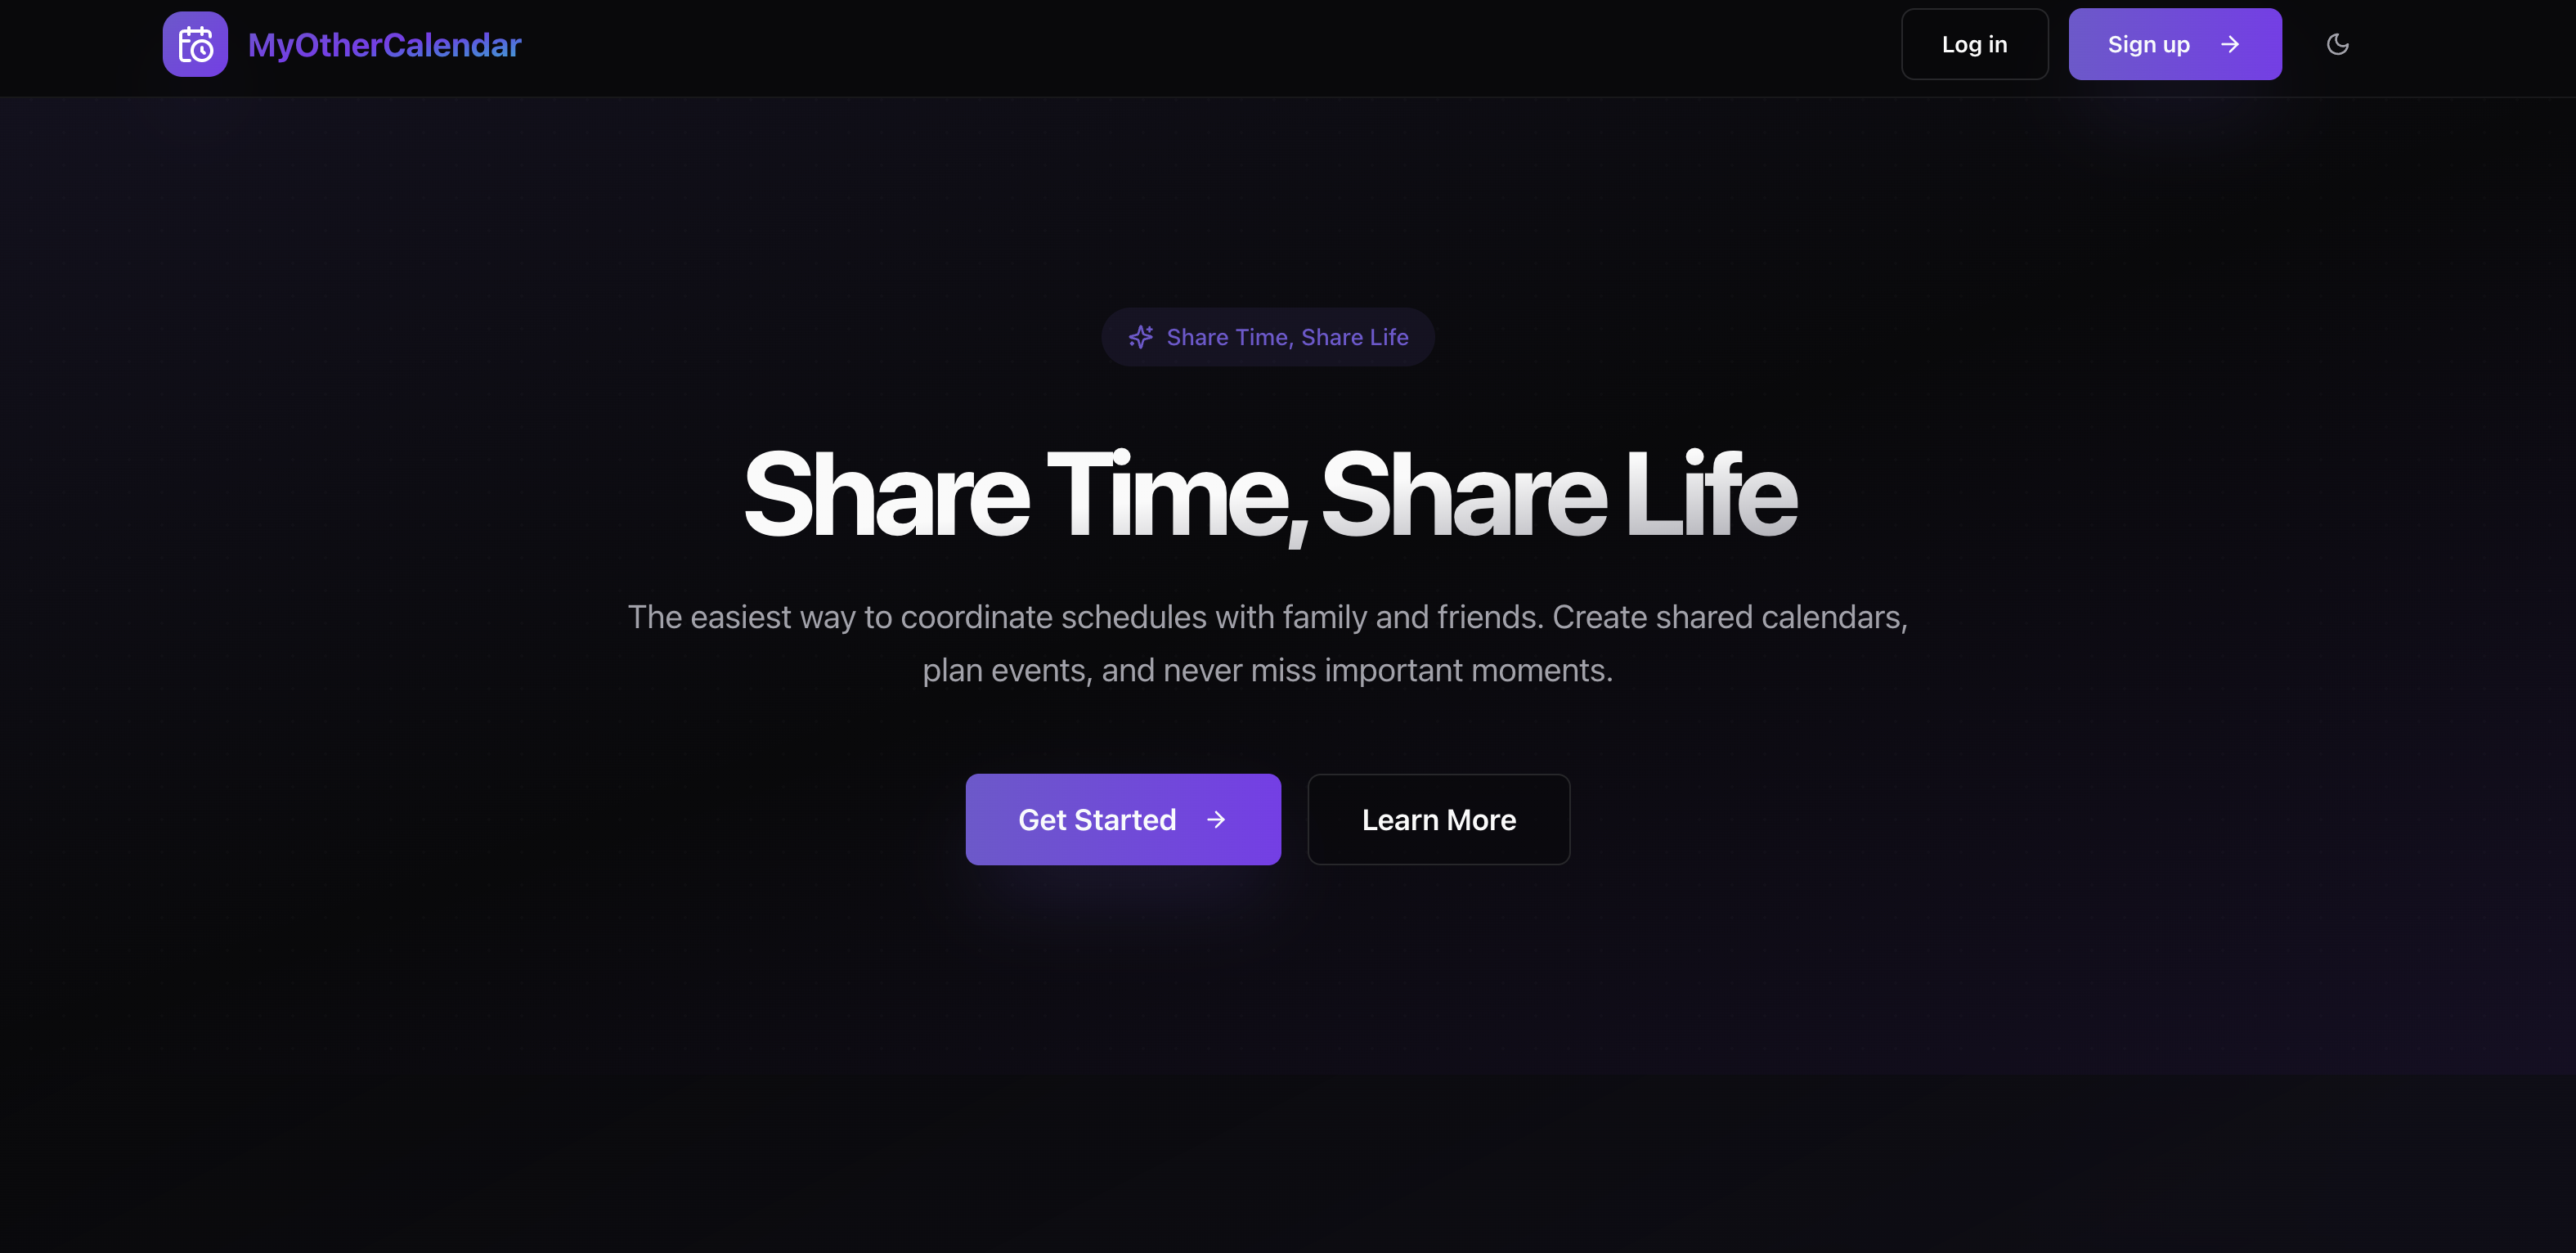Click the small Share Time, Share Life badge
Image resolution: width=2576 pixels, height=1253 pixels.
click(x=1268, y=337)
